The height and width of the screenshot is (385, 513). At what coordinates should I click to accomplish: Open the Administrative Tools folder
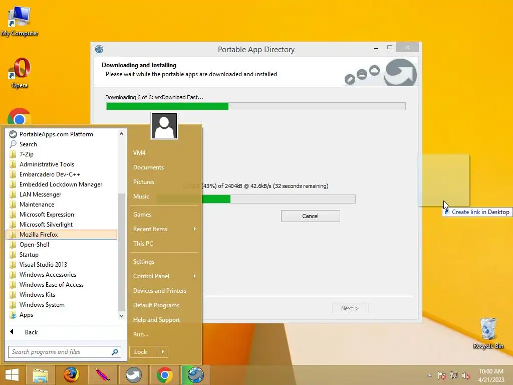pyautogui.click(x=62, y=164)
